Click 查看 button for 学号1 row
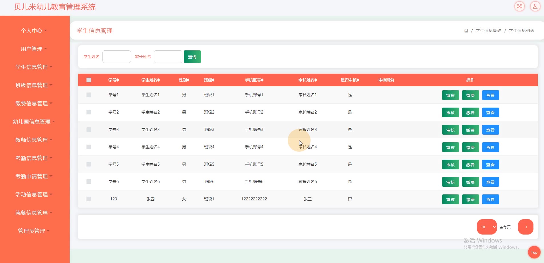544x263 pixels. [x=490, y=95]
